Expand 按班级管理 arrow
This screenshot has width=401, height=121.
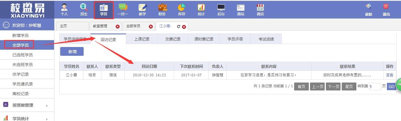47,105
